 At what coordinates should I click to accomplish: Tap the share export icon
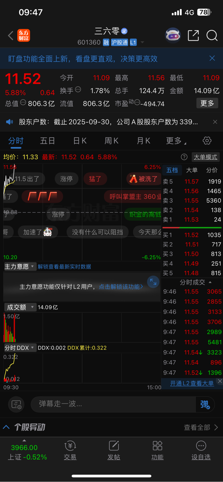(193, 36)
